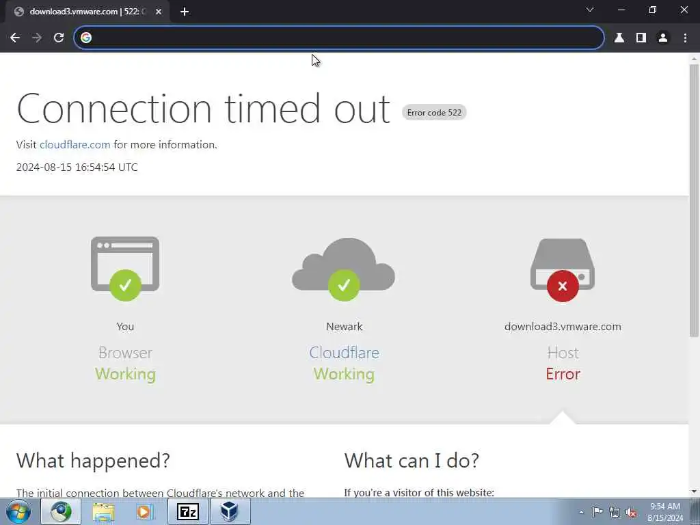Click the download3.vmware.com host label
Viewport: 700px width, 525px height.
pos(563,326)
